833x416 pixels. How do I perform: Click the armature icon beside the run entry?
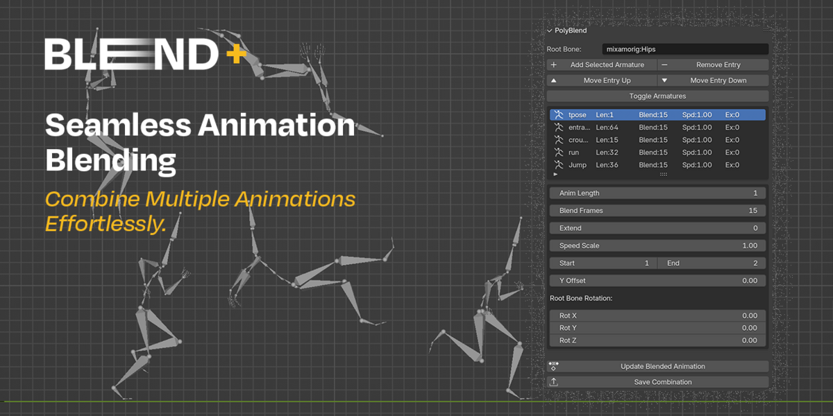click(558, 153)
